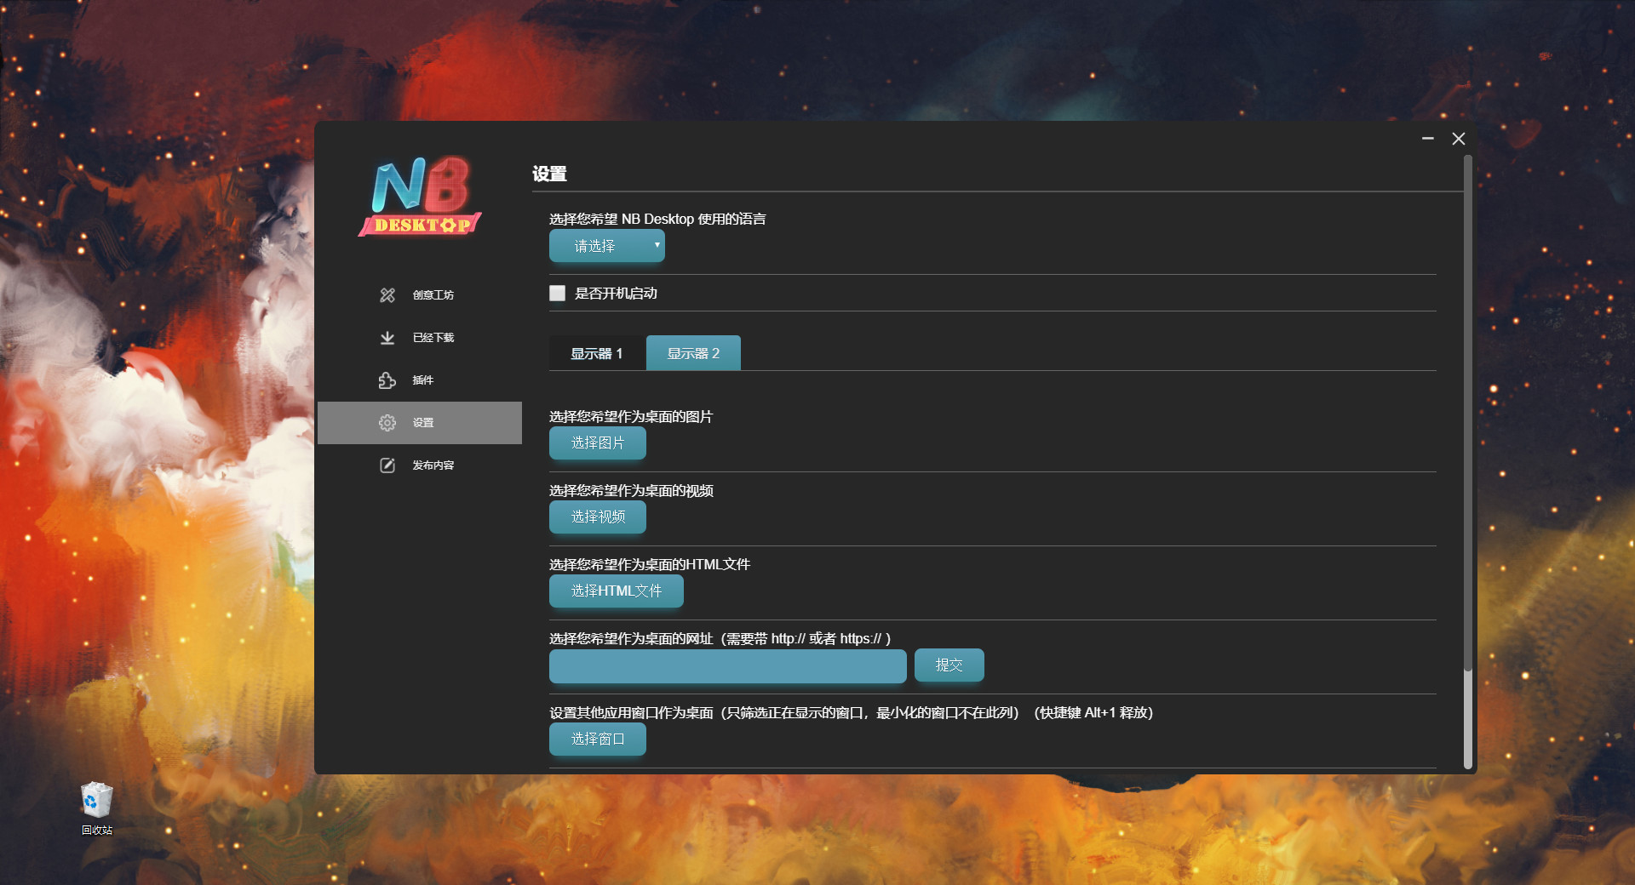The height and width of the screenshot is (885, 1635).
Task: Switch to the 显示器 2 tab
Action: (693, 353)
